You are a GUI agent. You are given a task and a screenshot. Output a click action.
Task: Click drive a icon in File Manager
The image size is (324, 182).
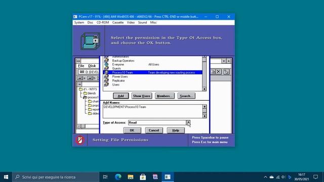81,78
